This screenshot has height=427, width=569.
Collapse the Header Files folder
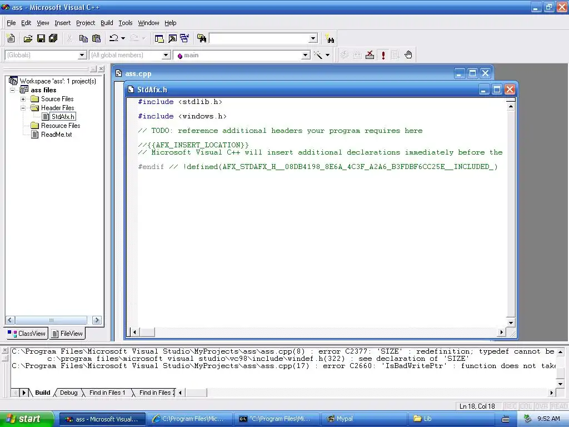[23, 108]
